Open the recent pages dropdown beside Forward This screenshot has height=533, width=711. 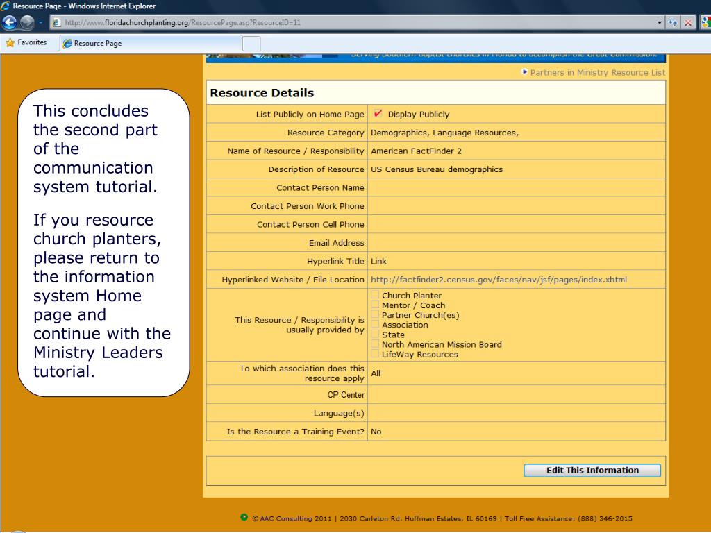click(x=41, y=22)
